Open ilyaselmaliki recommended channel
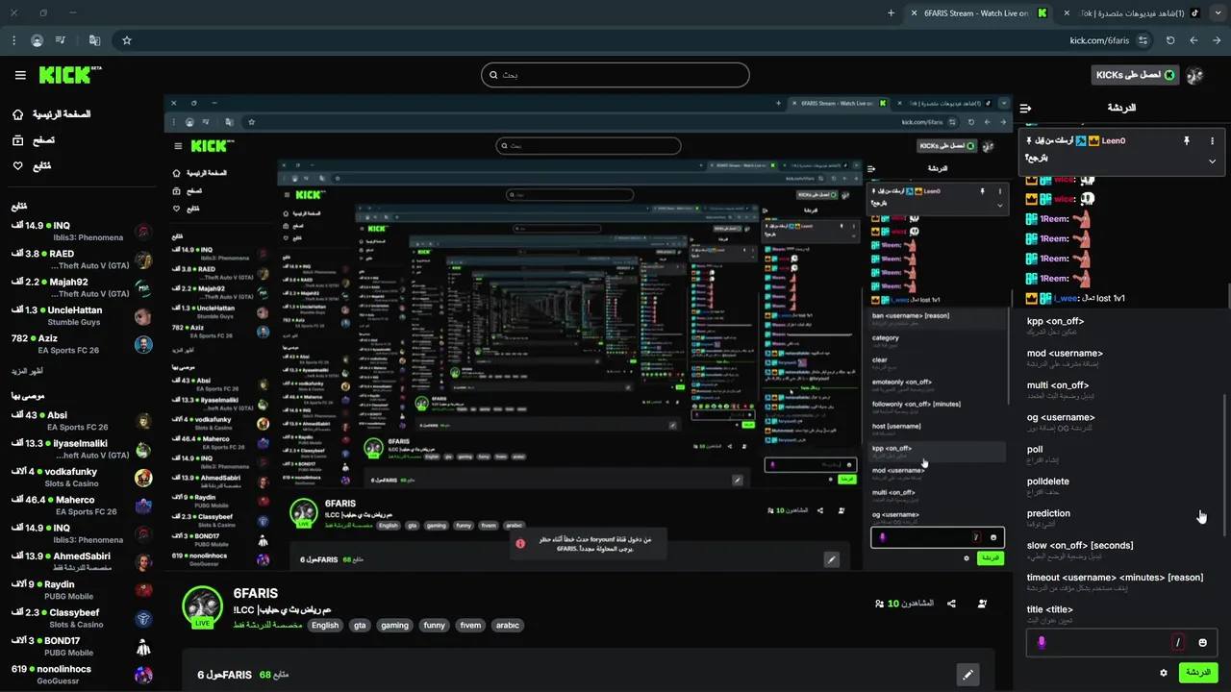1231x692 pixels. click(x=82, y=449)
